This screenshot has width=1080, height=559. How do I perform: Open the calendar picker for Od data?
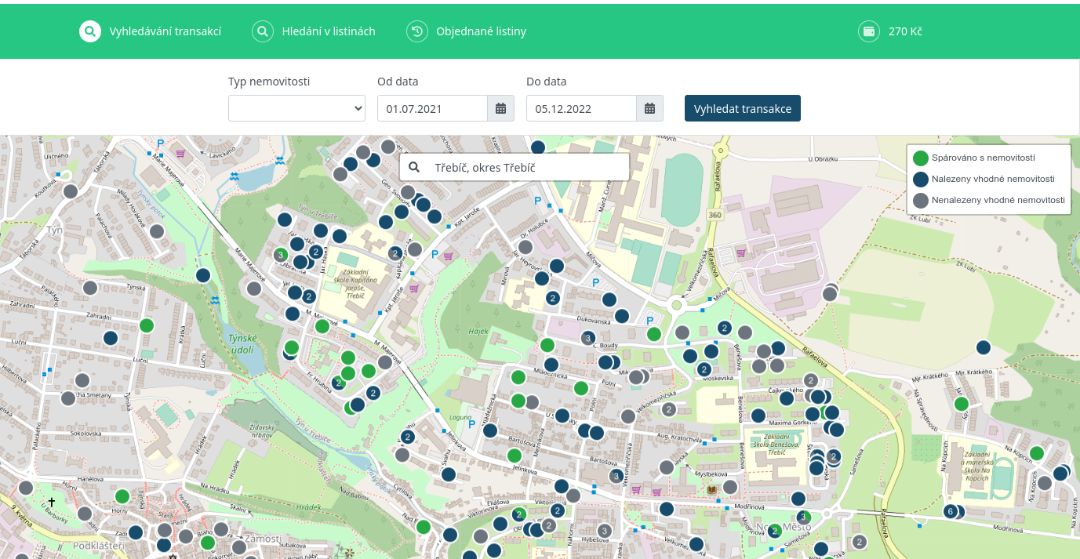(501, 108)
